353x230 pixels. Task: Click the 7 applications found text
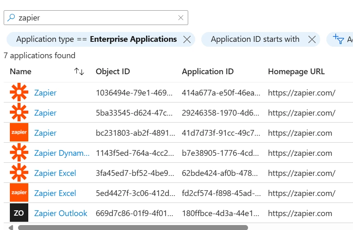point(39,55)
